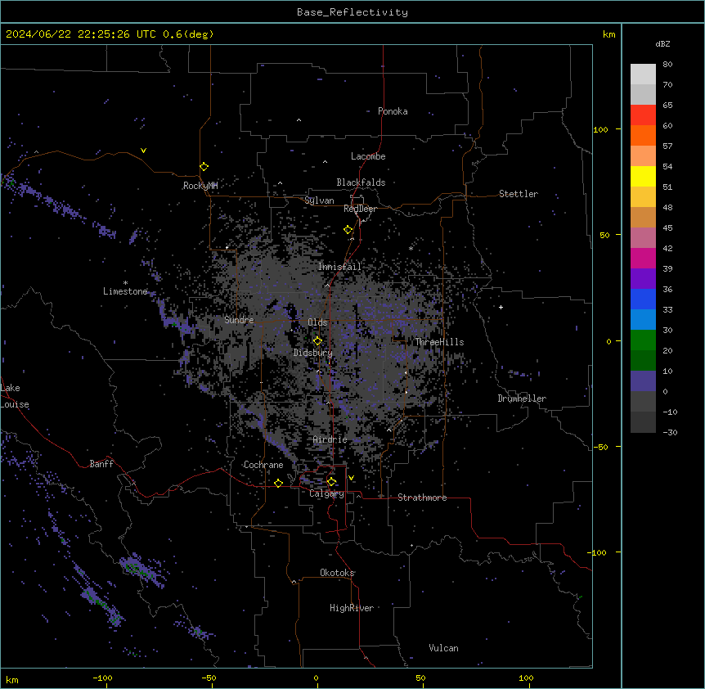
Task: Click the Lake Louise label
Action: click(x=13, y=396)
